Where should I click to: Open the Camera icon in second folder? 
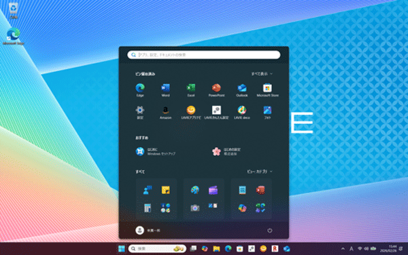pyautogui.click(x=195, y=208)
